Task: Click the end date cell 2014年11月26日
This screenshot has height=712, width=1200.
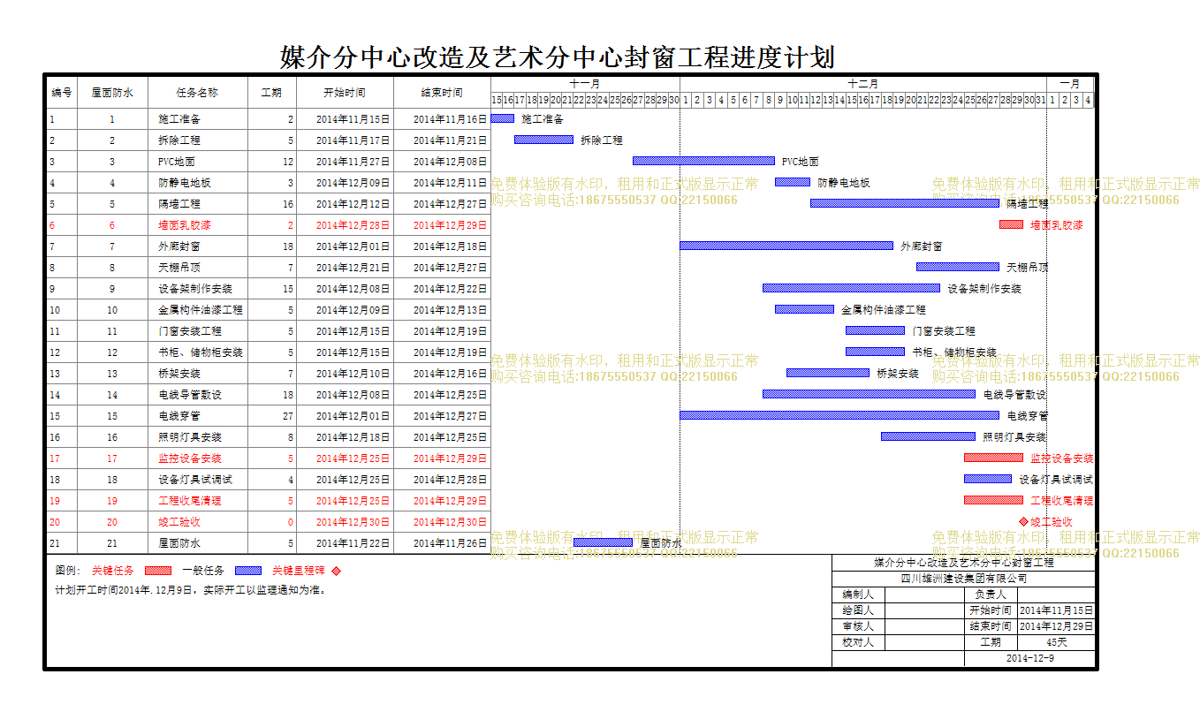Action: coord(443,542)
